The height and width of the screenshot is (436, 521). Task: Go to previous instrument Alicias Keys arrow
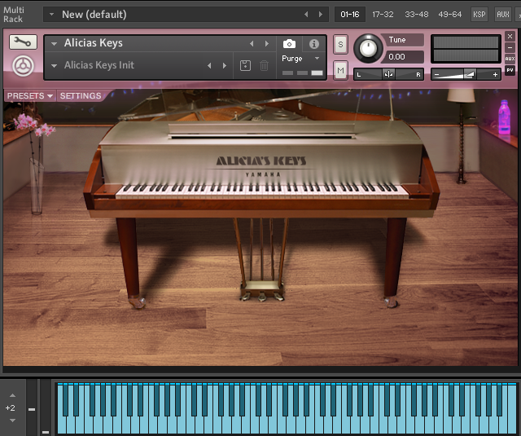pos(252,43)
